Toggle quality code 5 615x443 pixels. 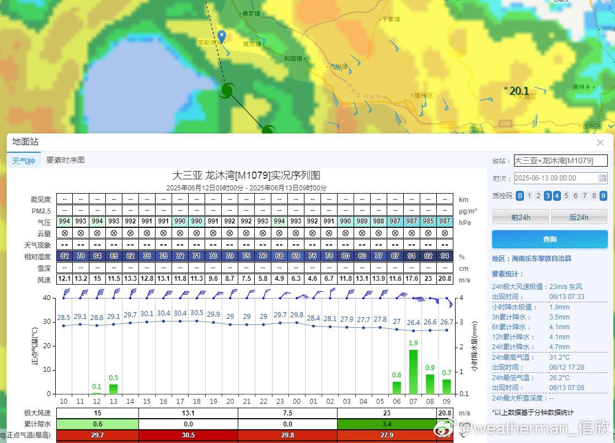566,195
